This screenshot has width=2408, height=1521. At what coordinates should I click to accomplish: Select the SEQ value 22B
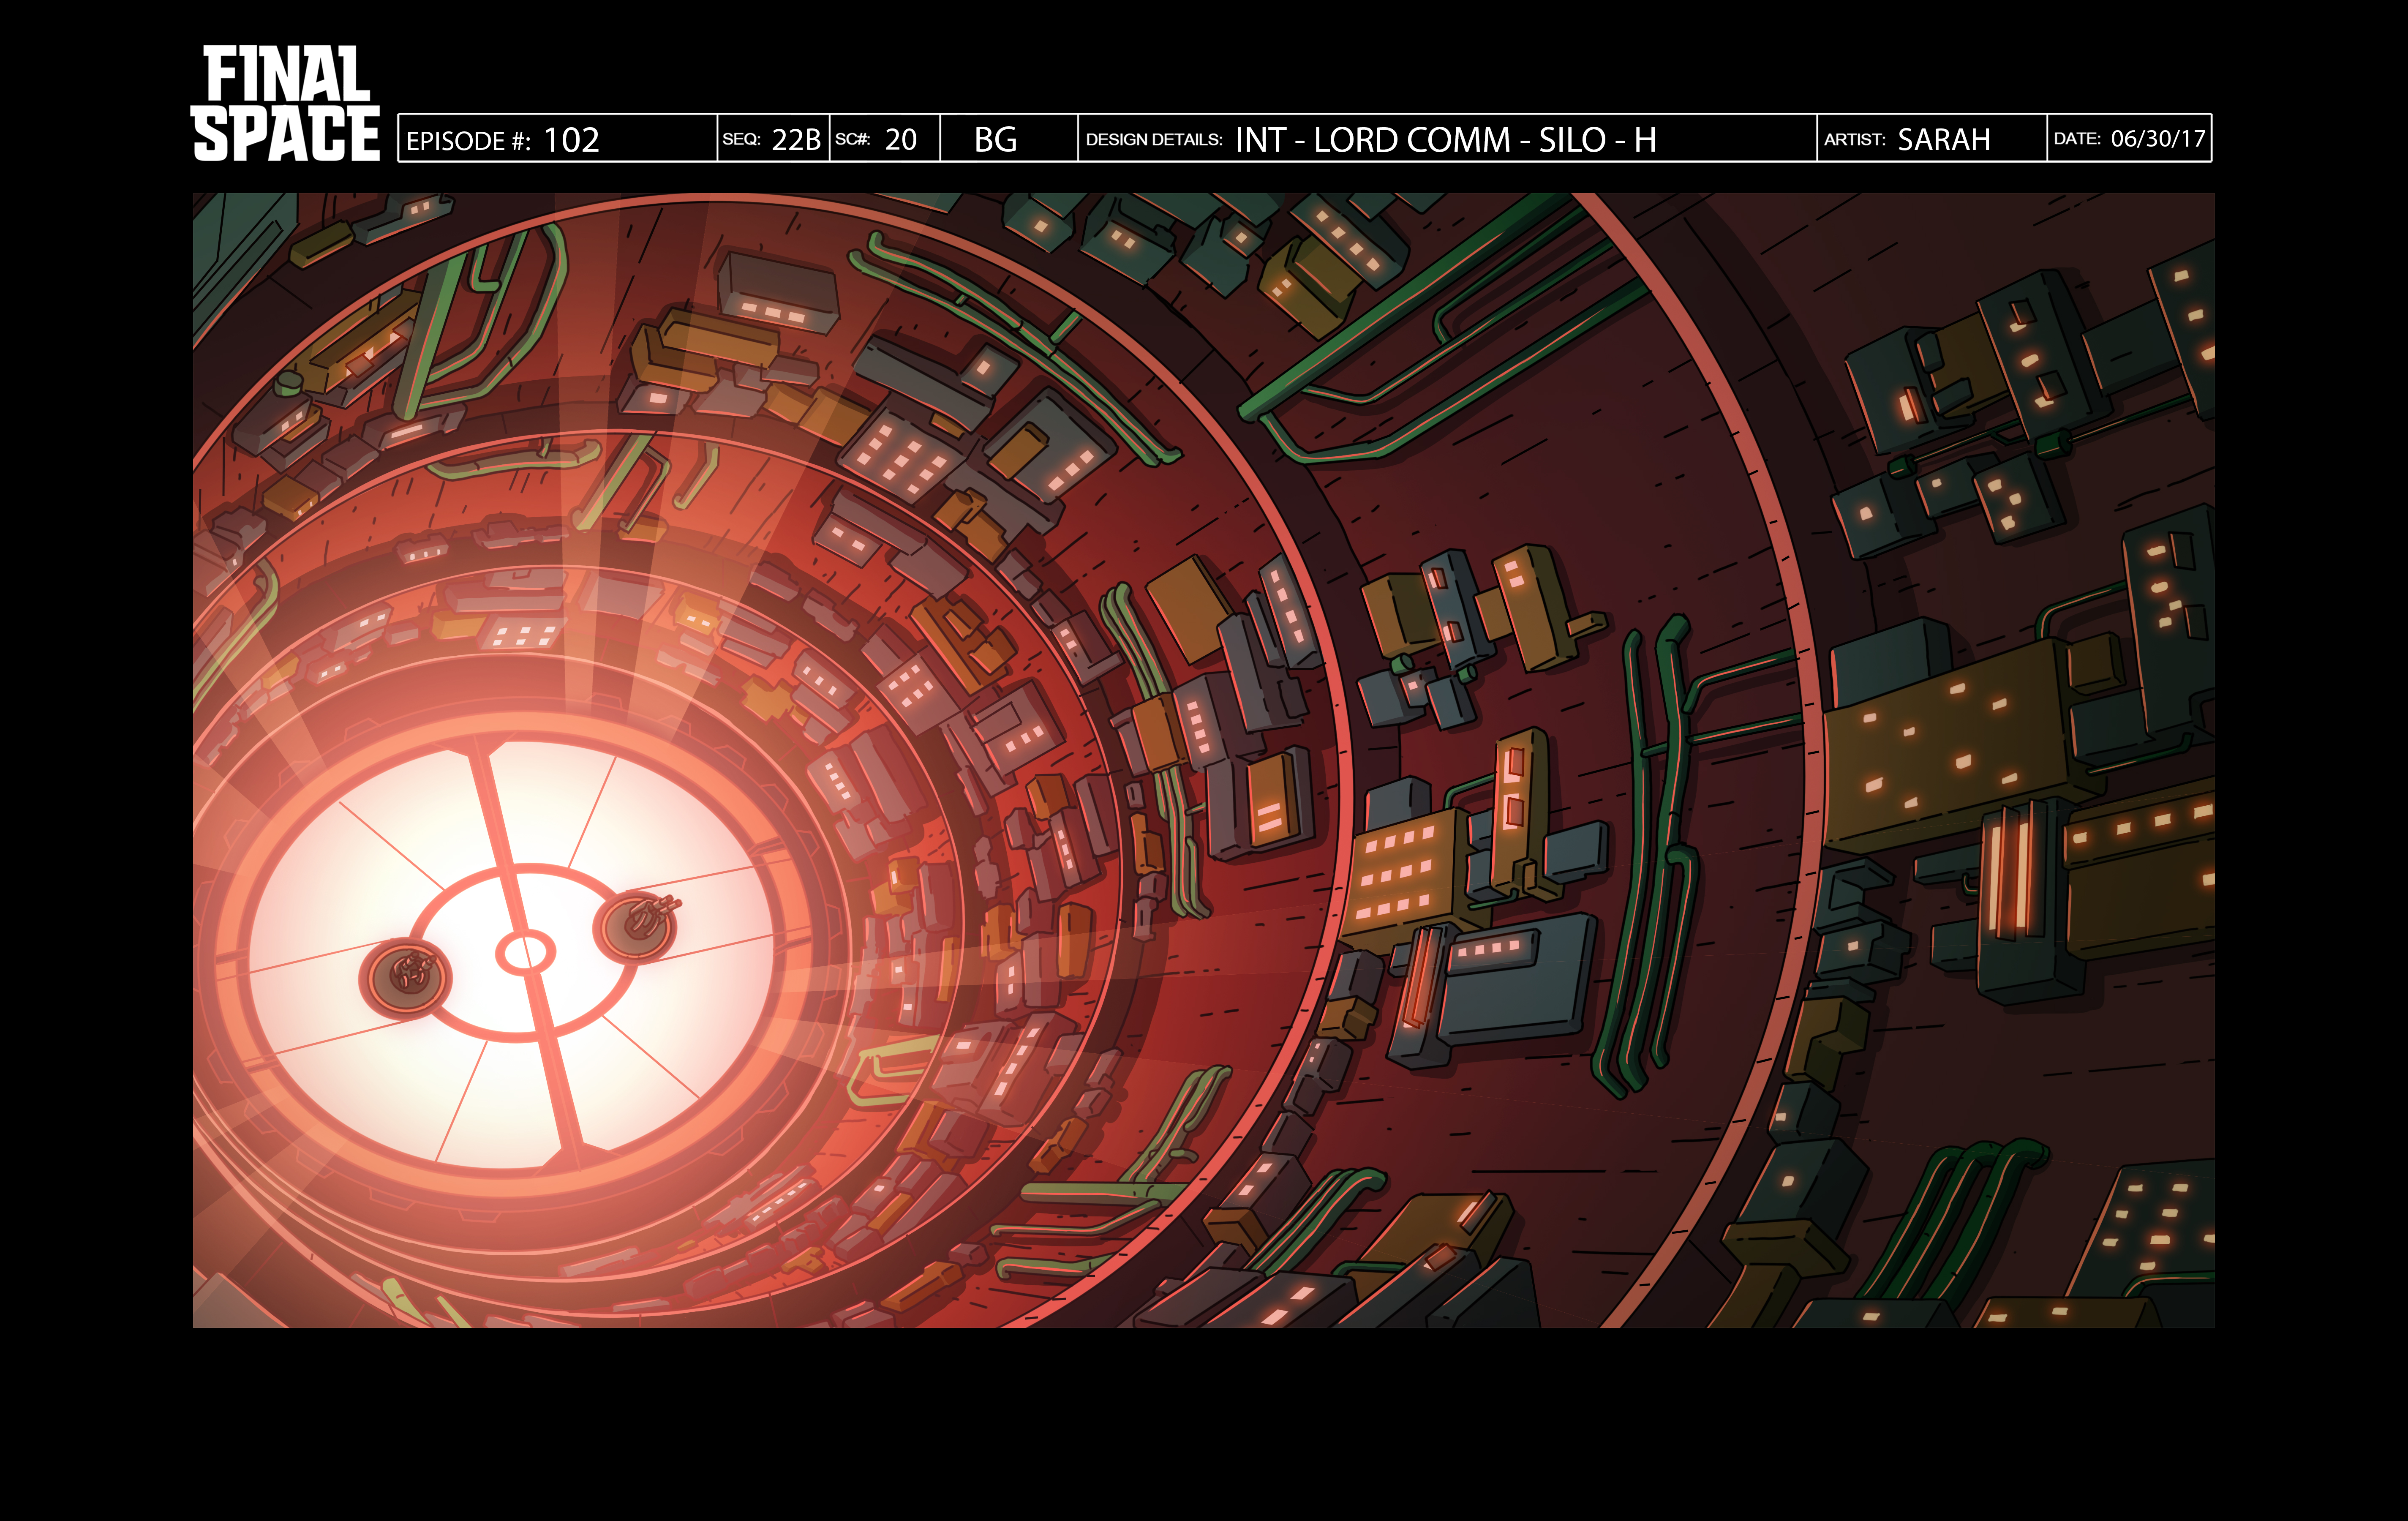pos(796,140)
